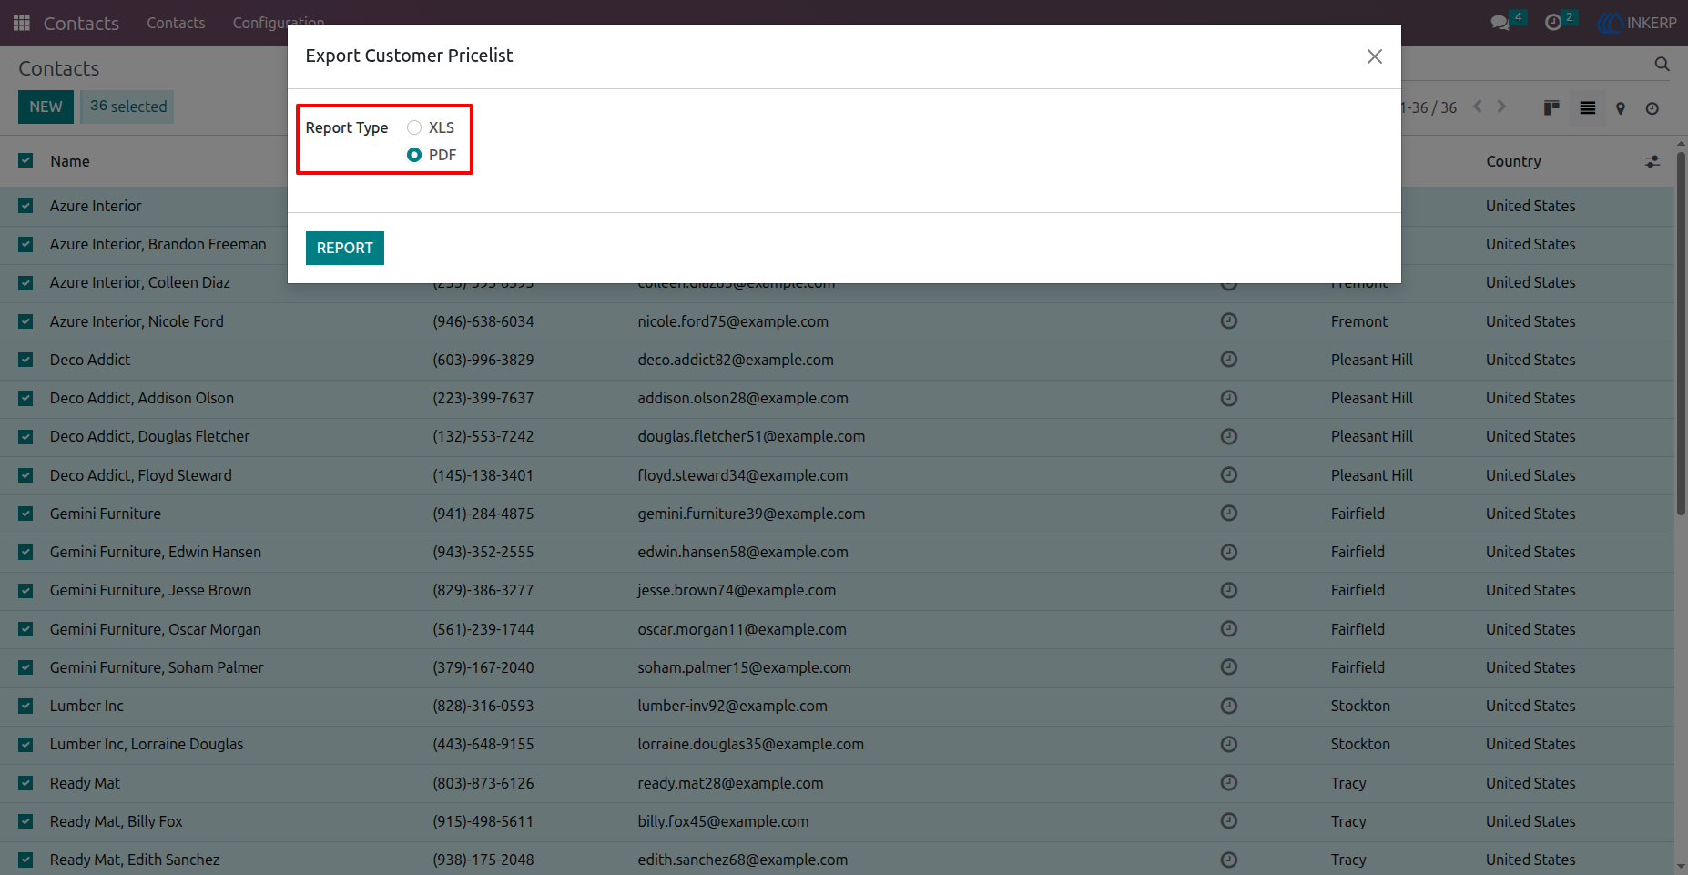
Task: Switch to activity view clock icon
Action: click(x=1652, y=108)
